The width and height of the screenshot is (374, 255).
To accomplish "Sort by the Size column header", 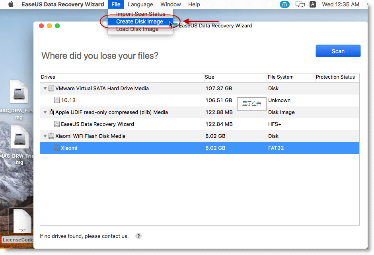I will click(x=236, y=77).
